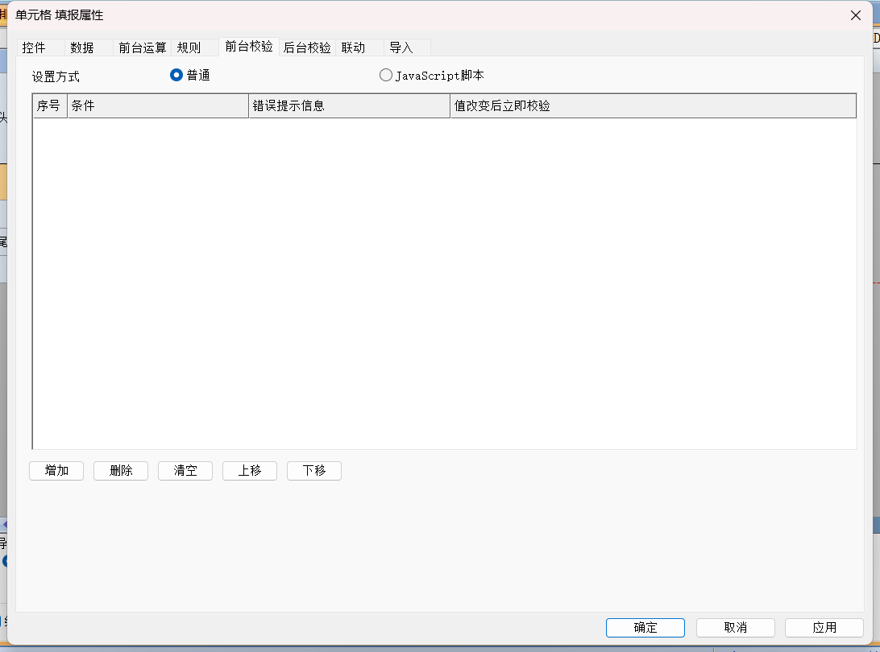Click the 条件 column header
The image size is (880, 652).
(x=158, y=106)
